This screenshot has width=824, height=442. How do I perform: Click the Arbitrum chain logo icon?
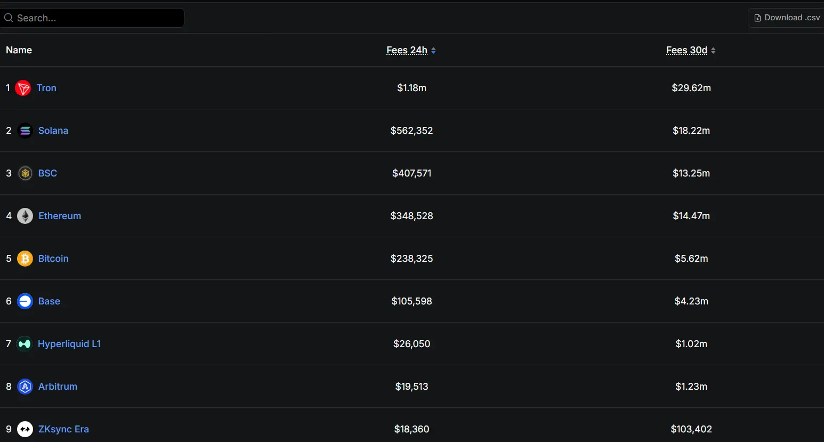tap(25, 387)
